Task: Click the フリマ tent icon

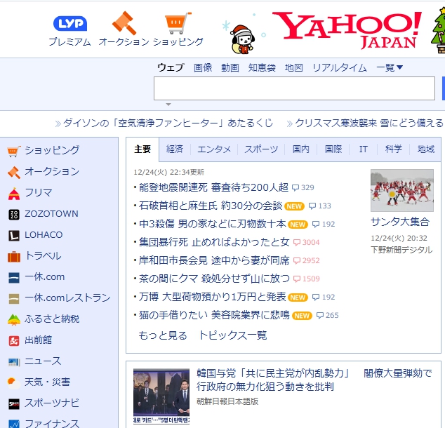Action: pos(14,194)
